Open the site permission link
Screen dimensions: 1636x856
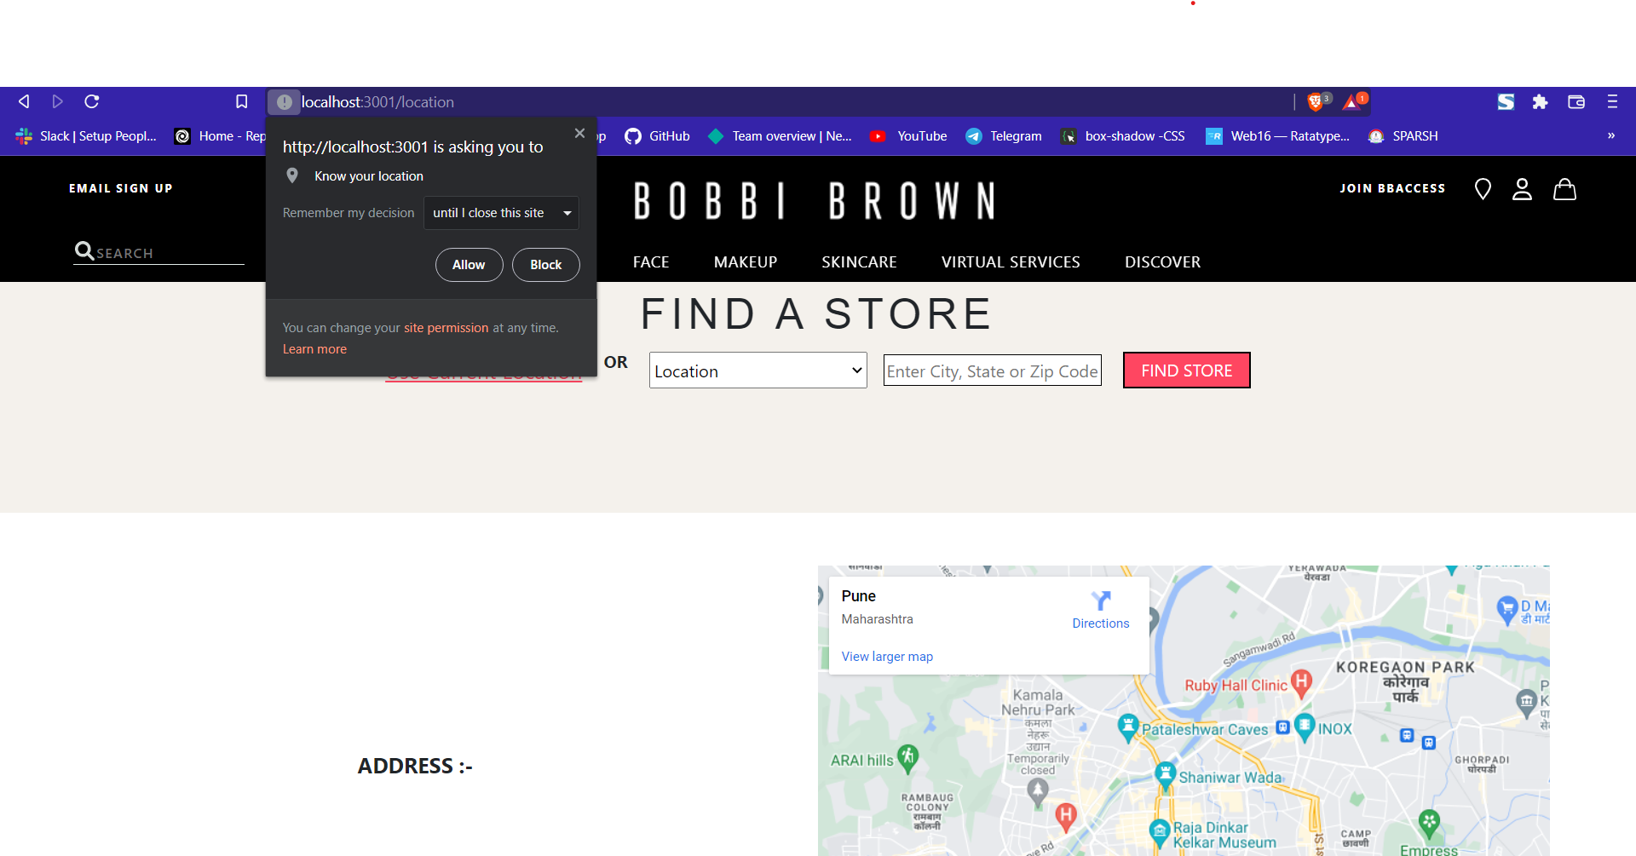pyautogui.click(x=446, y=328)
